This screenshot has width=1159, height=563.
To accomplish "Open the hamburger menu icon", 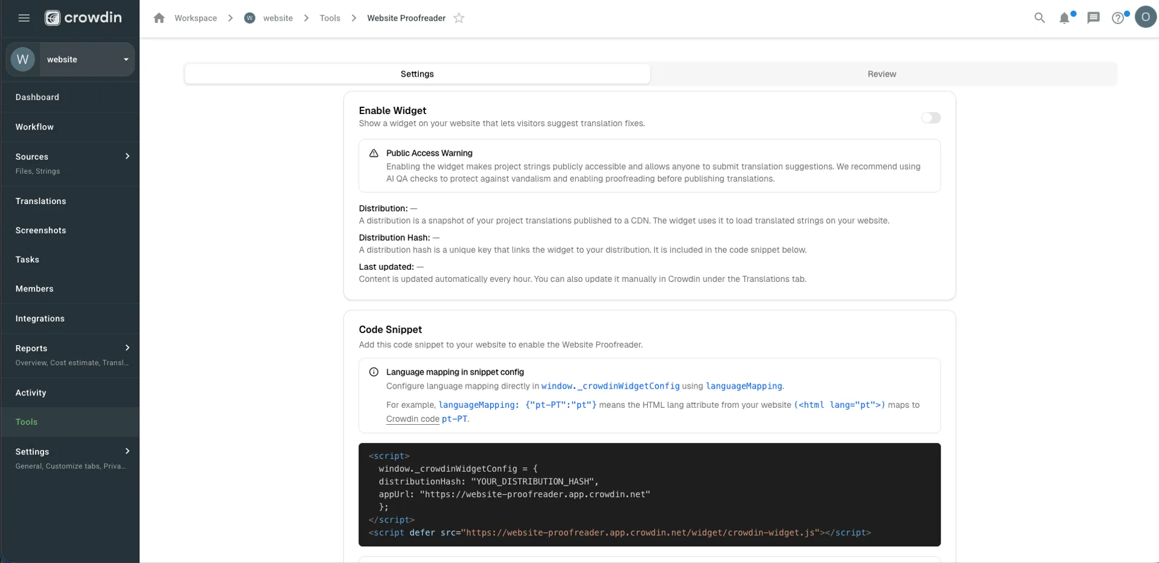I will point(24,18).
